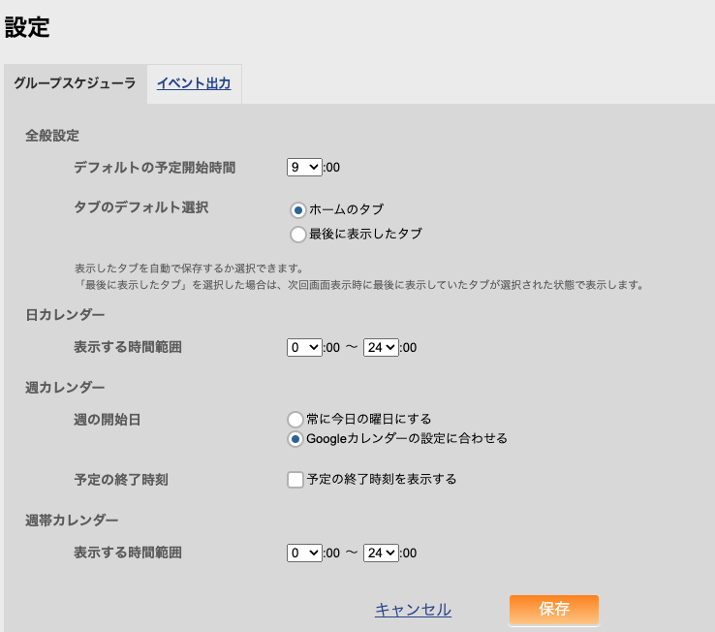Click the orange 保存 button
Viewport: 715px width, 632px height.
(x=554, y=610)
